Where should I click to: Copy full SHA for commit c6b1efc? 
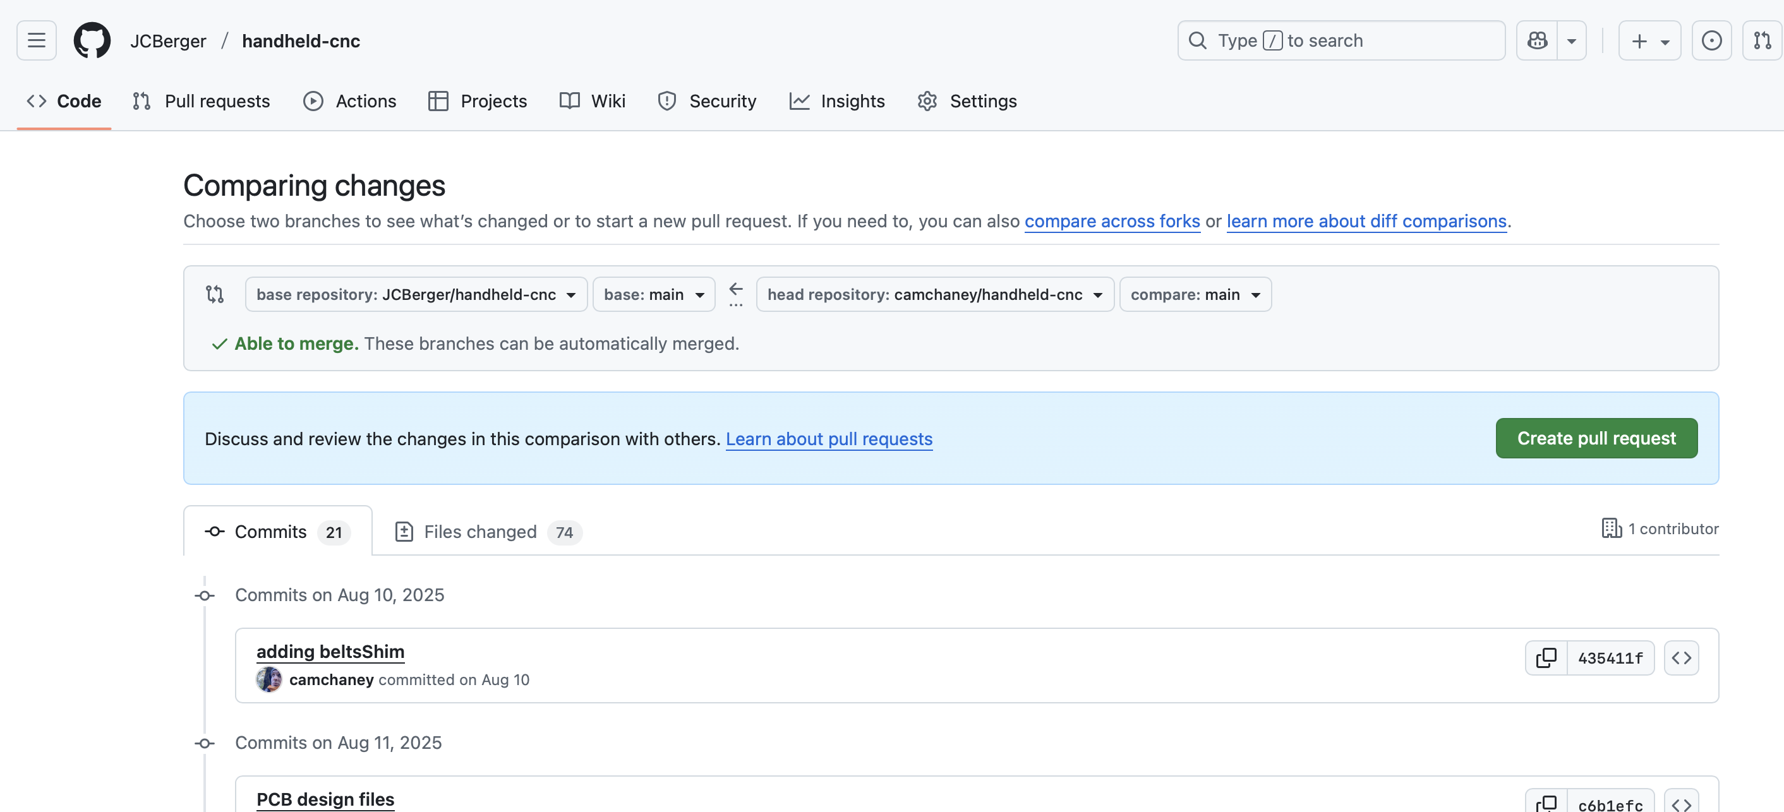(1546, 803)
